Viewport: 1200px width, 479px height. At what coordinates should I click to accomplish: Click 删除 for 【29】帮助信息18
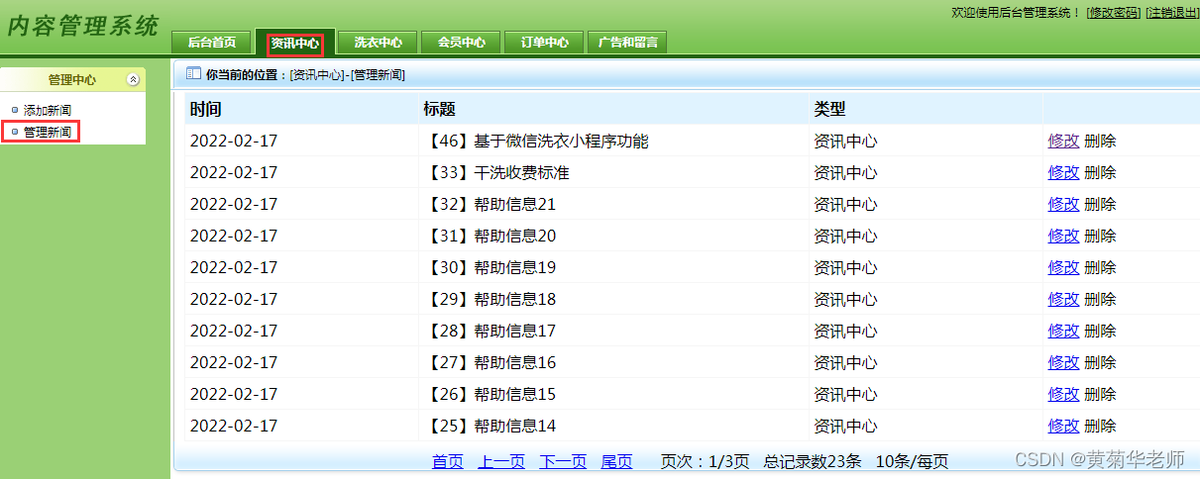pos(1100,299)
